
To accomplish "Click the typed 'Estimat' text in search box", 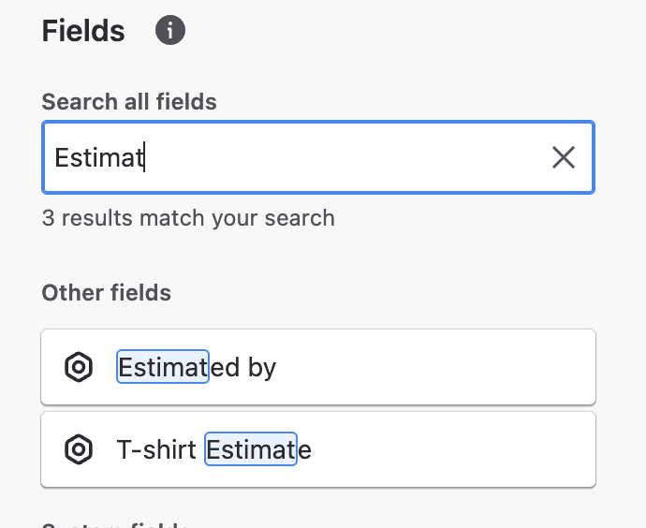I will click(98, 157).
